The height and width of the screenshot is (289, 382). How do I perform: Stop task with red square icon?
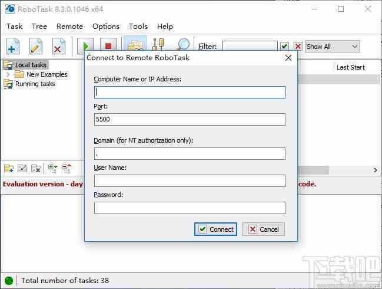pos(108,45)
